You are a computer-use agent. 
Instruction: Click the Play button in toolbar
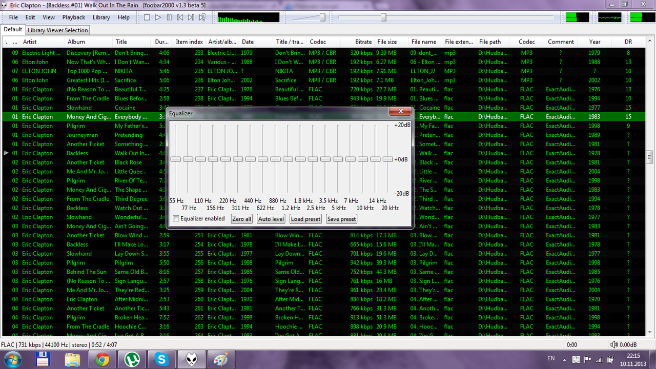tap(158, 17)
